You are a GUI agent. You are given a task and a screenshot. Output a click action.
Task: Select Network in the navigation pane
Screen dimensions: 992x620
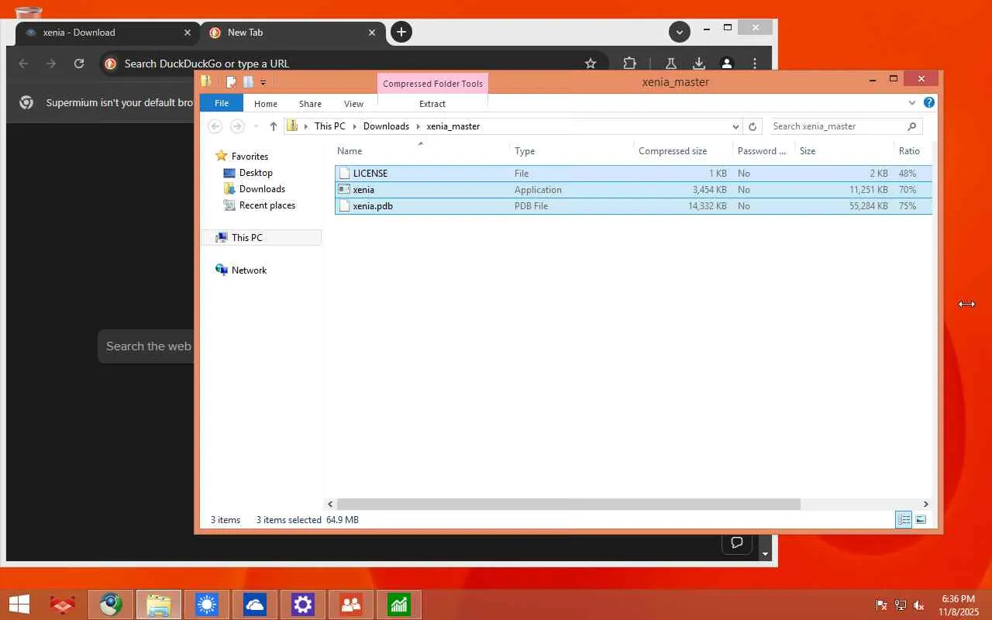(x=249, y=270)
